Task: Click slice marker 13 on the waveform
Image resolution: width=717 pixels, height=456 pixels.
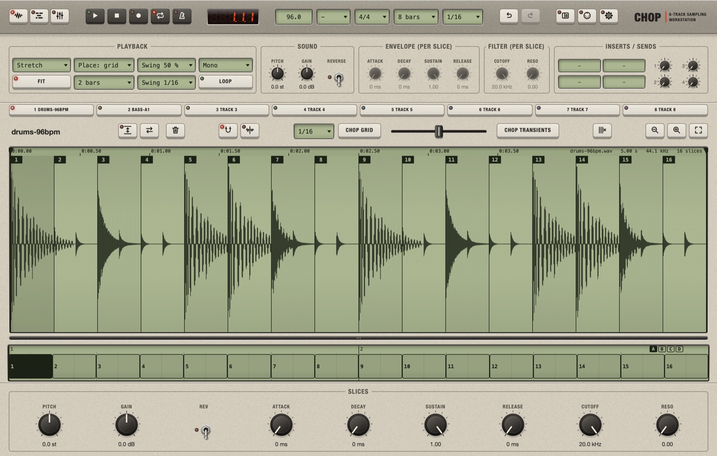Action: [x=538, y=159]
